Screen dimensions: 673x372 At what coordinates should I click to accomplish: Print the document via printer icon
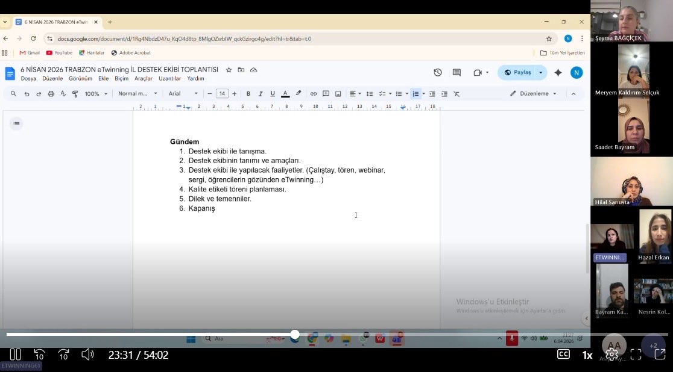(51, 94)
